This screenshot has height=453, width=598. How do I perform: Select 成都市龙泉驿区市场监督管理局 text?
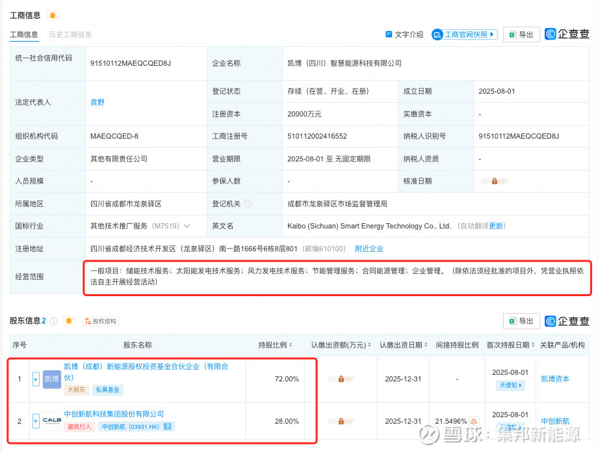click(337, 204)
